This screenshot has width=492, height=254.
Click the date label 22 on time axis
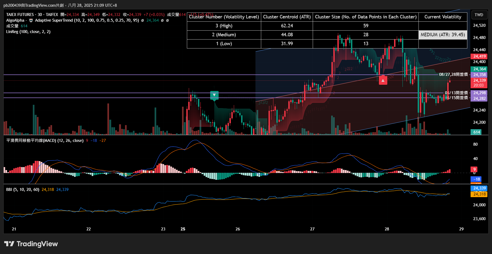click(89, 229)
